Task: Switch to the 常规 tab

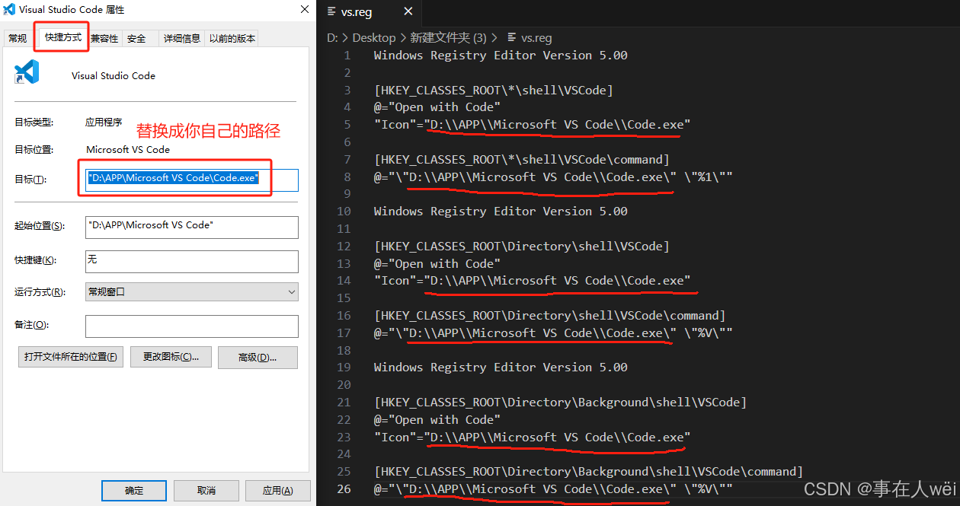Action: tap(18, 38)
